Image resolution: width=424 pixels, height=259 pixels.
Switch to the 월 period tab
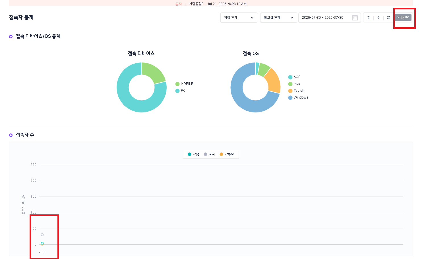pyautogui.click(x=388, y=18)
